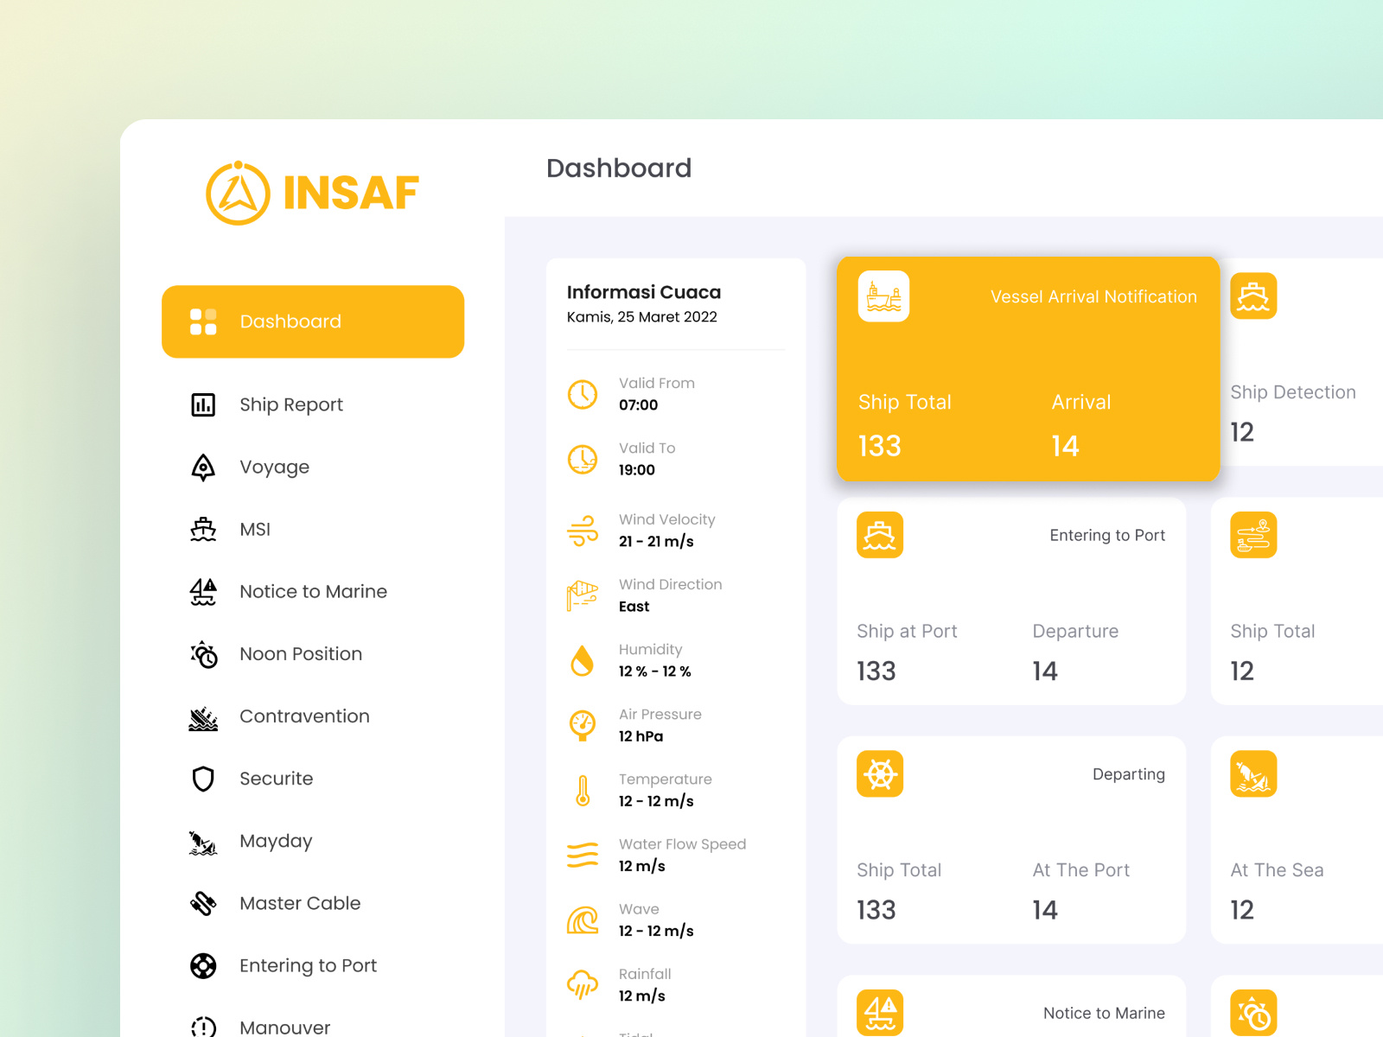The height and width of the screenshot is (1037, 1383).
Task: Click the Notice to Marine card title
Action: [1104, 1013]
